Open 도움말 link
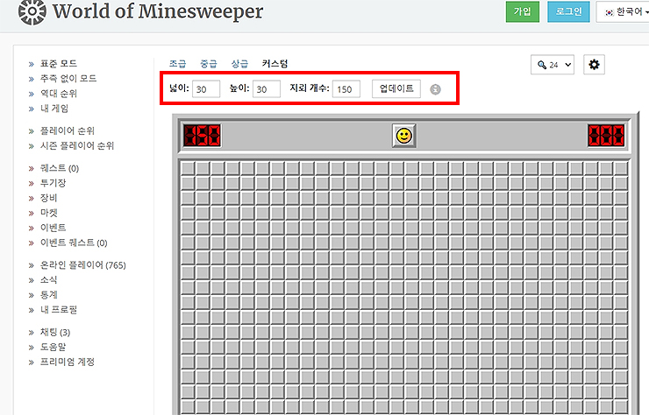Image resolution: width=649 pixels, height=415 pixels. [x=53, y=348]
